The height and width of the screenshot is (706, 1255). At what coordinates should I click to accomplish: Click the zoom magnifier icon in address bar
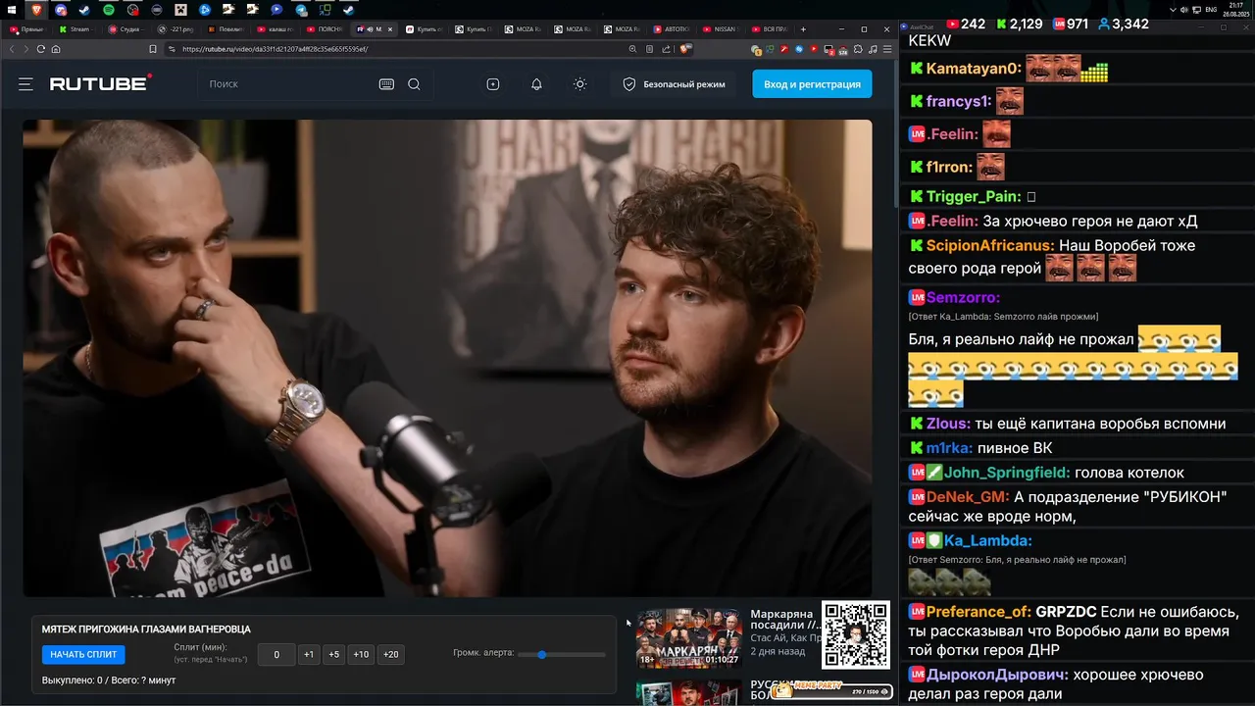pyautogui.click(x=633, y=49)
